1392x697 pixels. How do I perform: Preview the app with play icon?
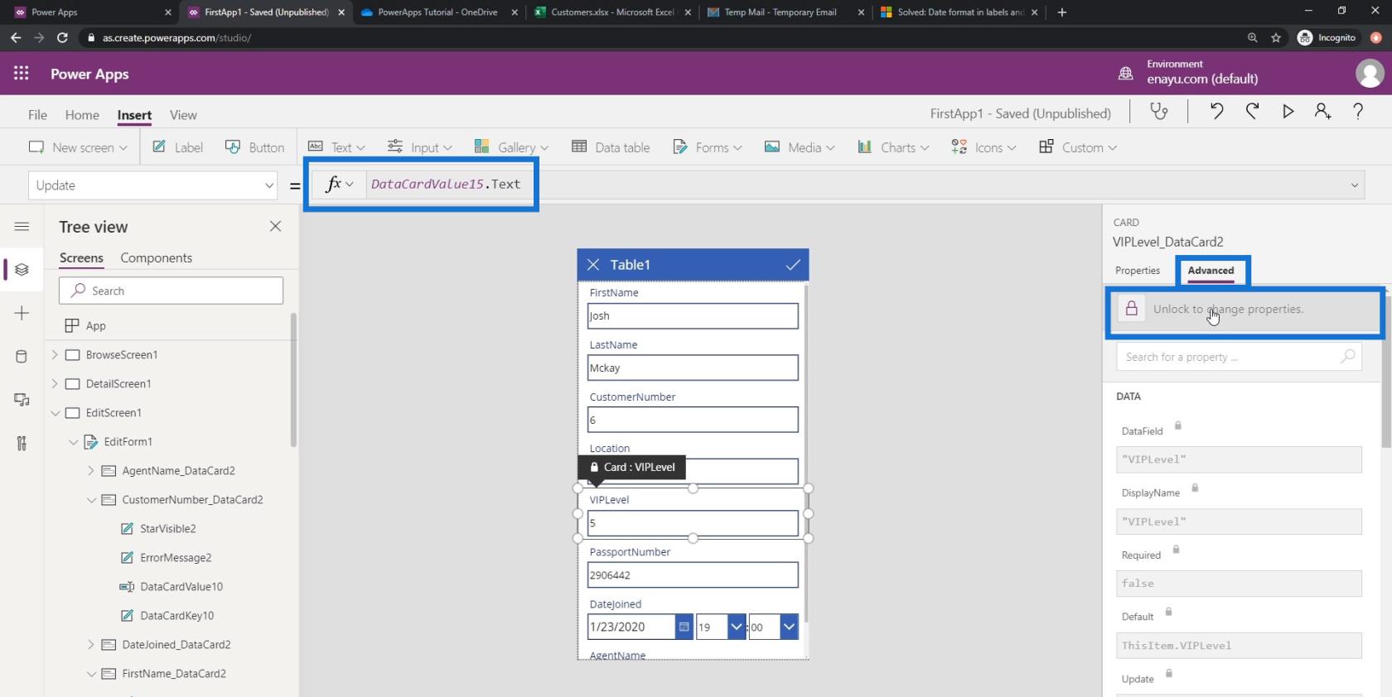point(1288,112)
